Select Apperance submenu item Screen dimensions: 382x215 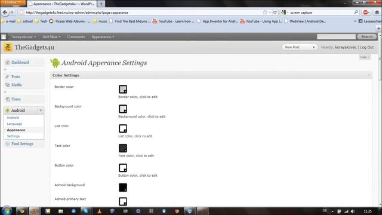pyautogui.click(x=16, y=130)
